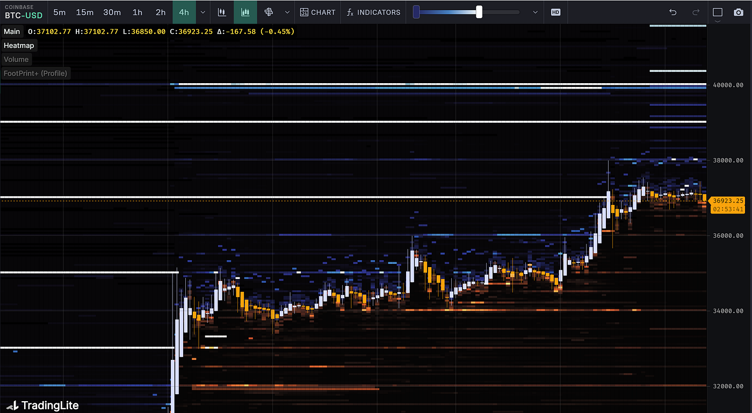Toggle the Volume layer
The width and height of the screenshot is (752, 413).
coord(16,60)
